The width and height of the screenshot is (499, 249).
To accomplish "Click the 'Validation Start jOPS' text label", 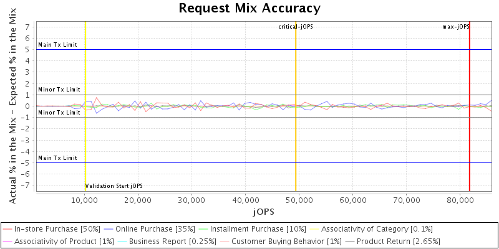I will pyautogui.click(x=114, y=186).
